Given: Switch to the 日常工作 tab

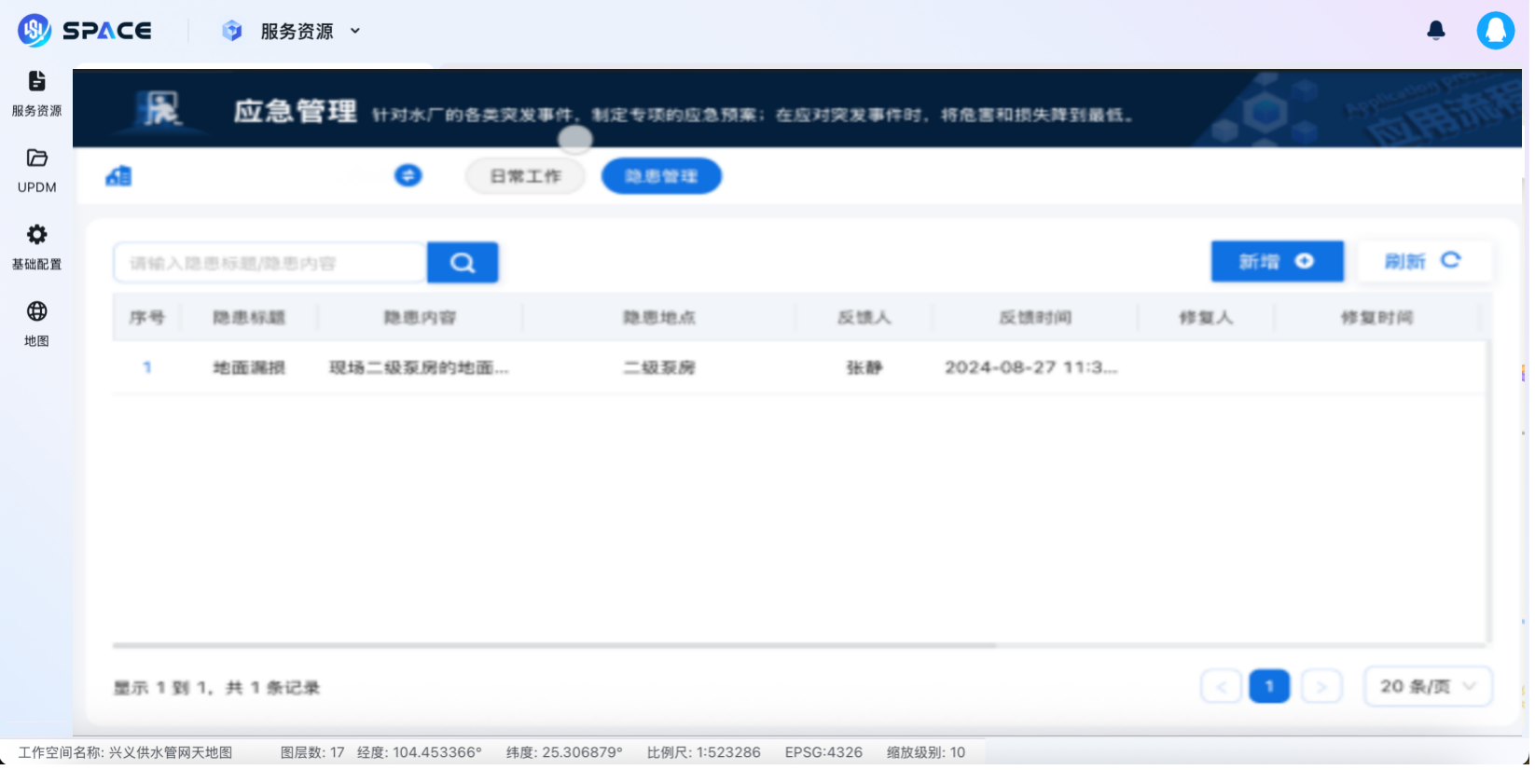Looking at the screenshot, I should (526, 176).
